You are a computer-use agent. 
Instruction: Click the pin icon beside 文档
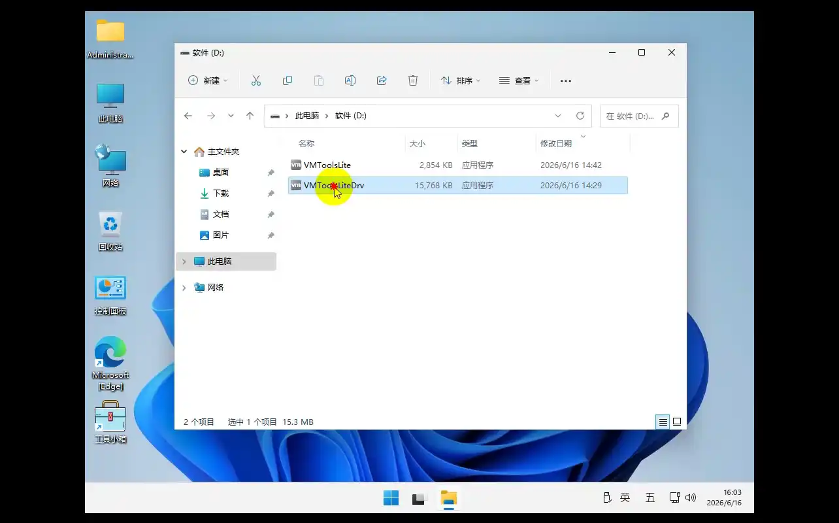point(271,214)
